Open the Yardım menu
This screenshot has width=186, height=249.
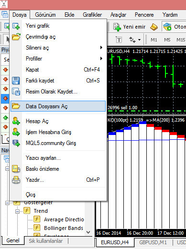tap(170, 15)
